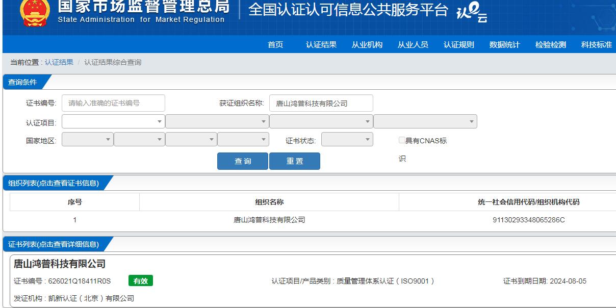Open the 认证规则 menu
The height and width of the screenshot is (308, 616).
click(459, 44)
